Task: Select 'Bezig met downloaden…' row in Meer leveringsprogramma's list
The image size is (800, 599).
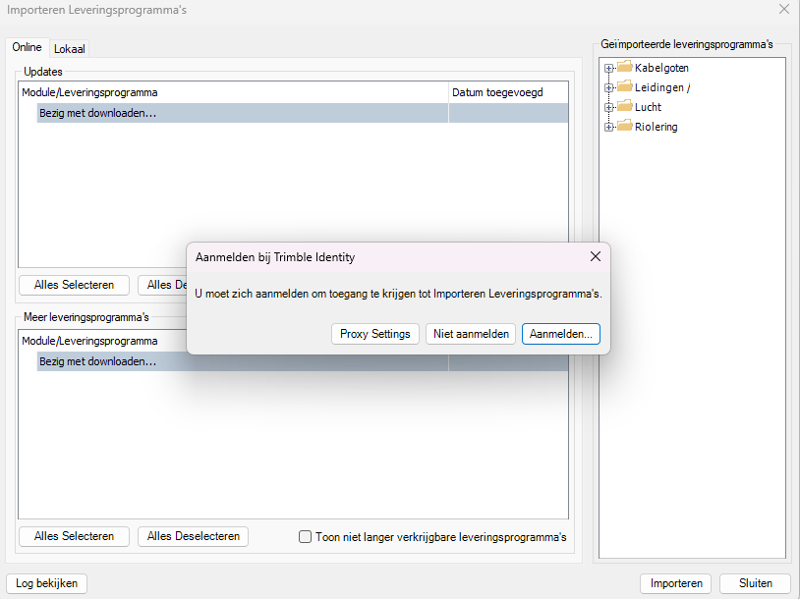Action: pyautogui.click(x=303, y=361)
